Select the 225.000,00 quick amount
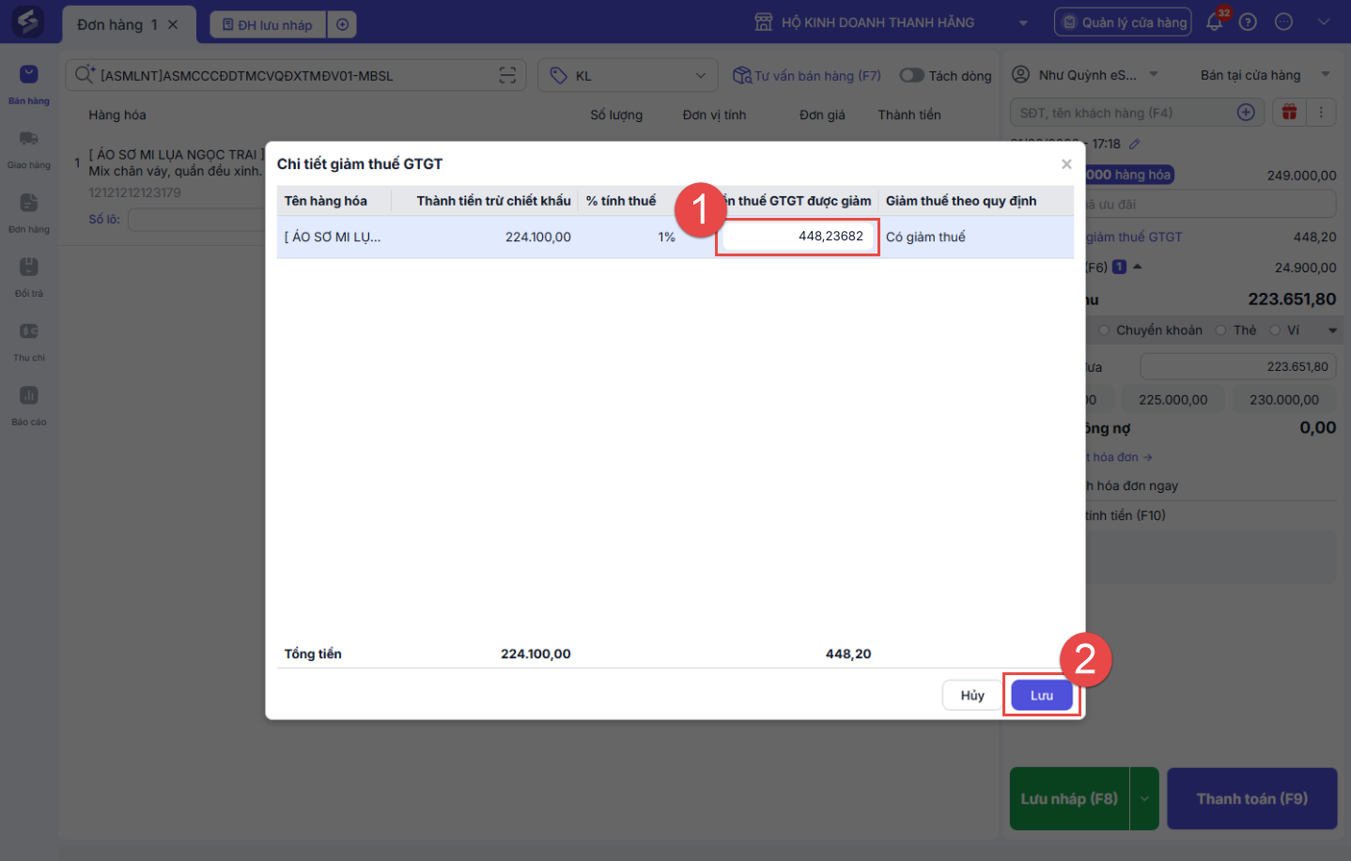Image resolution: width=1351 pixels, height=861 pixels. tap(1173, 399)
